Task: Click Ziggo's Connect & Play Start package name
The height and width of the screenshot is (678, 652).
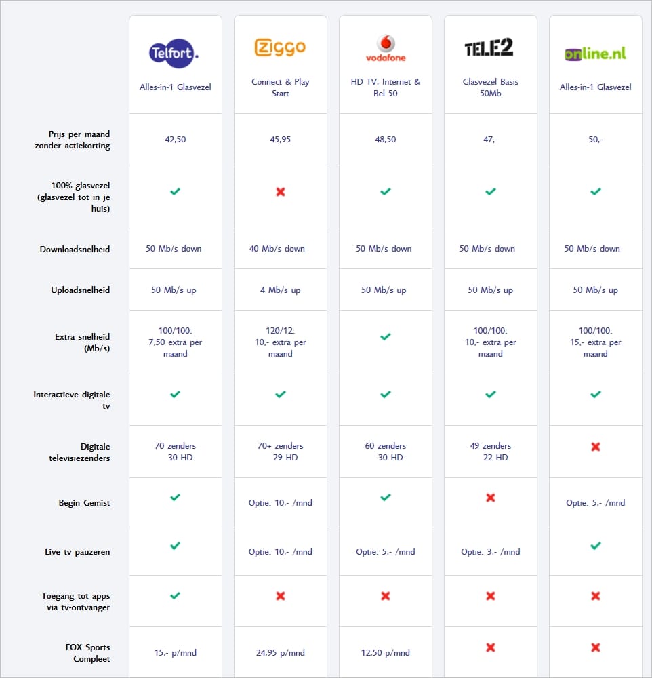Action: click(x=280, y=87)
